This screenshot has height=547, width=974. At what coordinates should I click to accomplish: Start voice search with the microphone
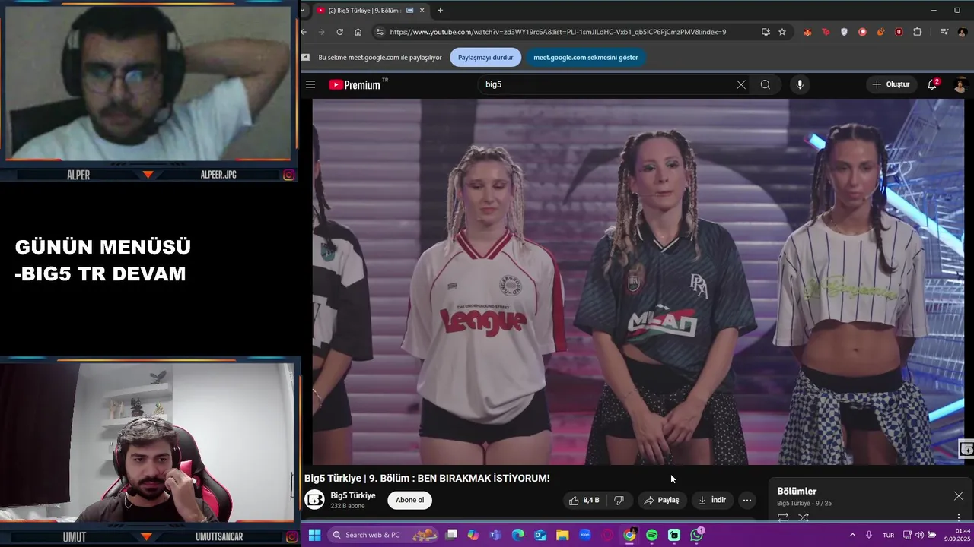tap(799, 84)
